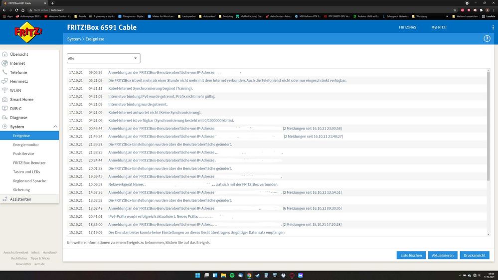
Task: Click the browser reload button
Action: 16,10
